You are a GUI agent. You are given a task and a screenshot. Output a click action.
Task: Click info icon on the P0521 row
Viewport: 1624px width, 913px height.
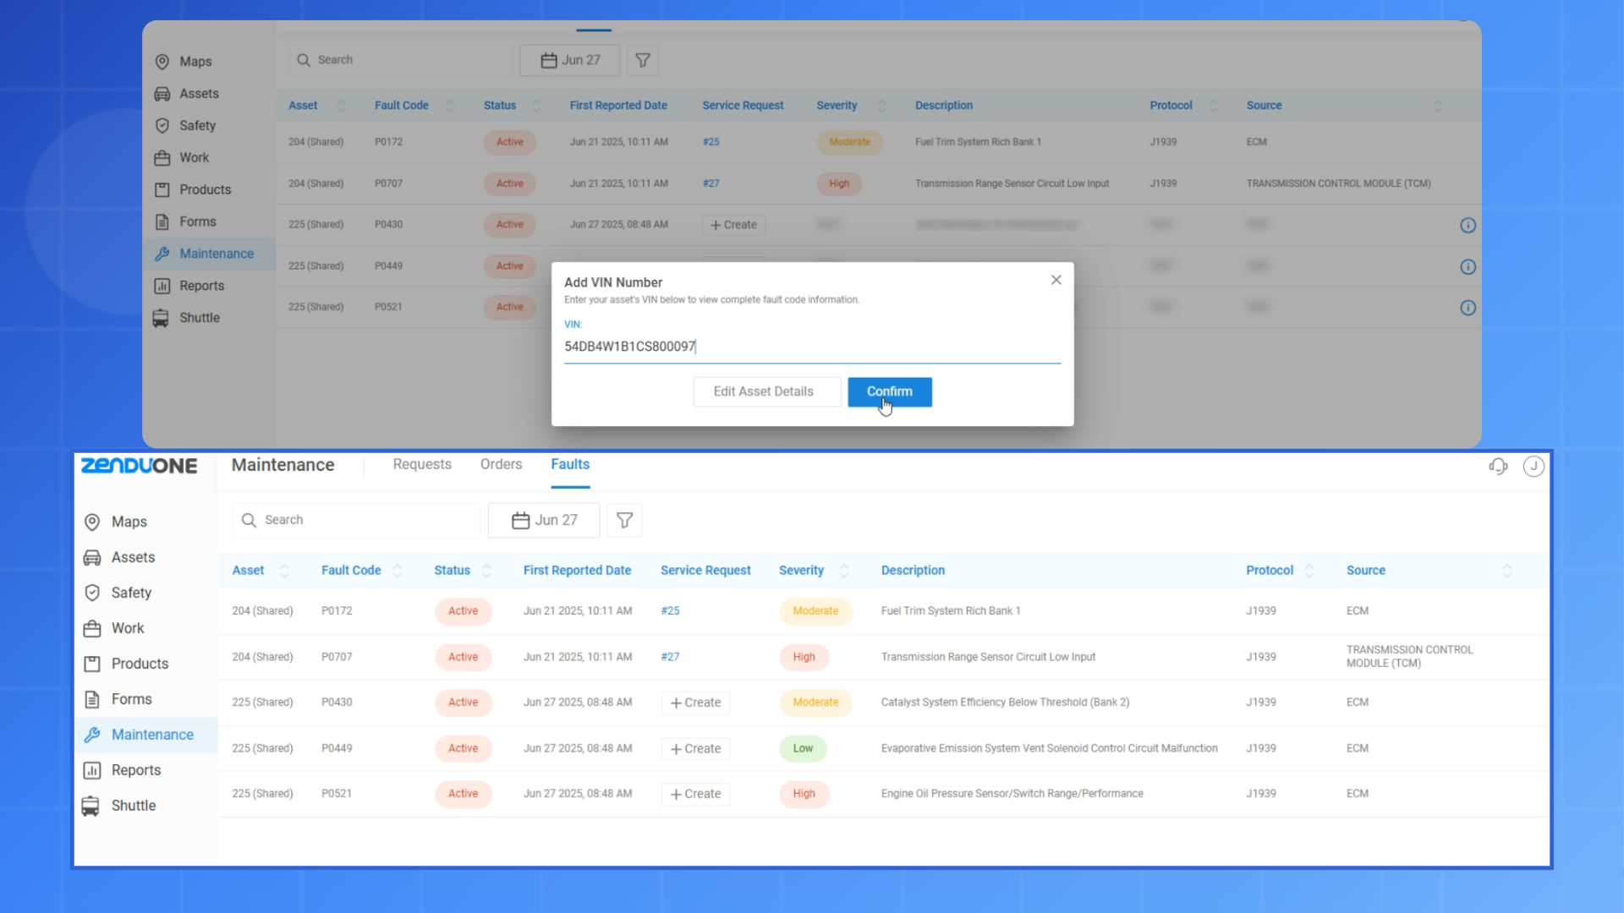[x=1468, y=308]
